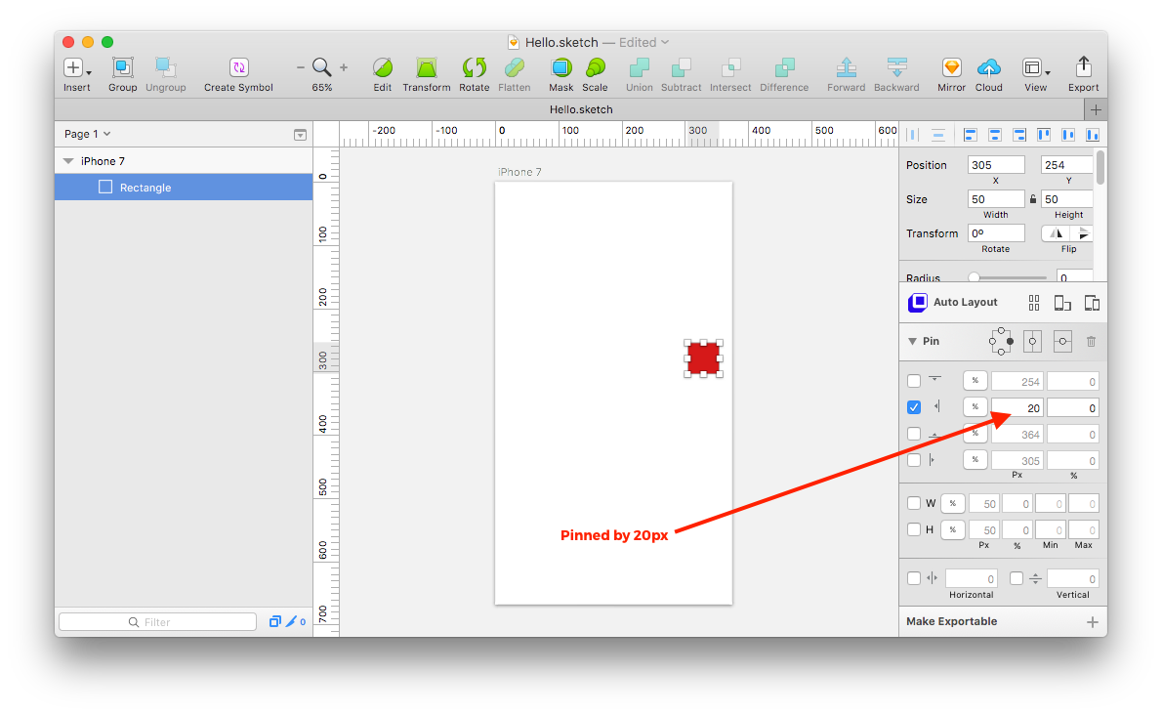The width and height of the screenshot is (1162, 715).
Task: Click the layer Filter search field
Action: point(157,621)
